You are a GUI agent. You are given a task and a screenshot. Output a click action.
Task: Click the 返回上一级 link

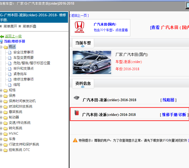[x=13, y=36]
